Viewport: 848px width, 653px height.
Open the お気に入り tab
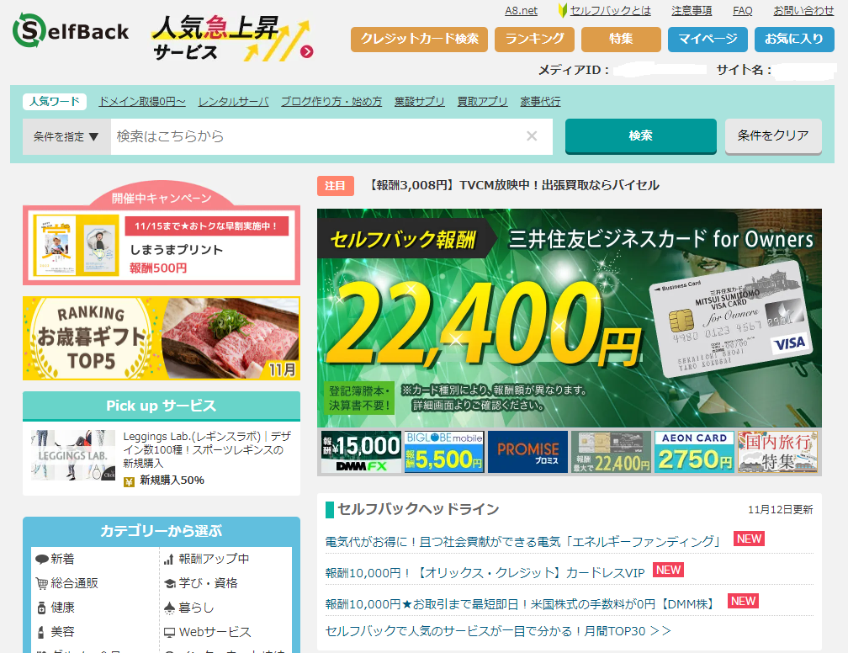(x=794, y=39)
